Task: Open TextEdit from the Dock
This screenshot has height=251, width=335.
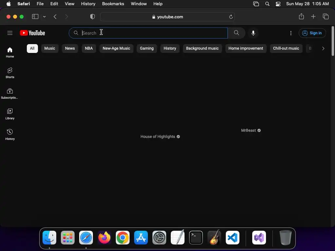Action: pos(178,238)
